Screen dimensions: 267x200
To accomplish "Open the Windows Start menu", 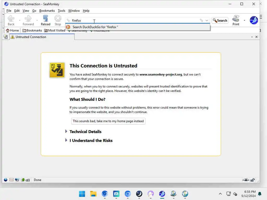I will 82,194.
